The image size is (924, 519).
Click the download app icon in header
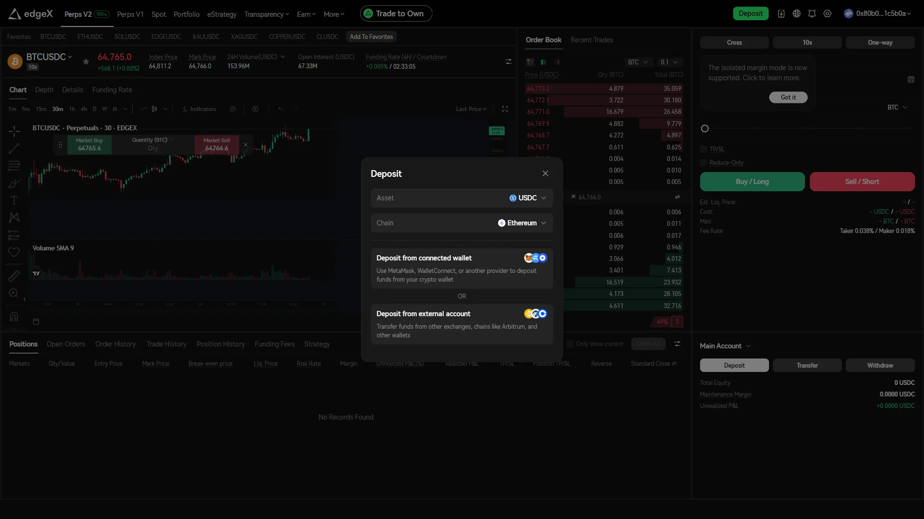click(781, 13)
